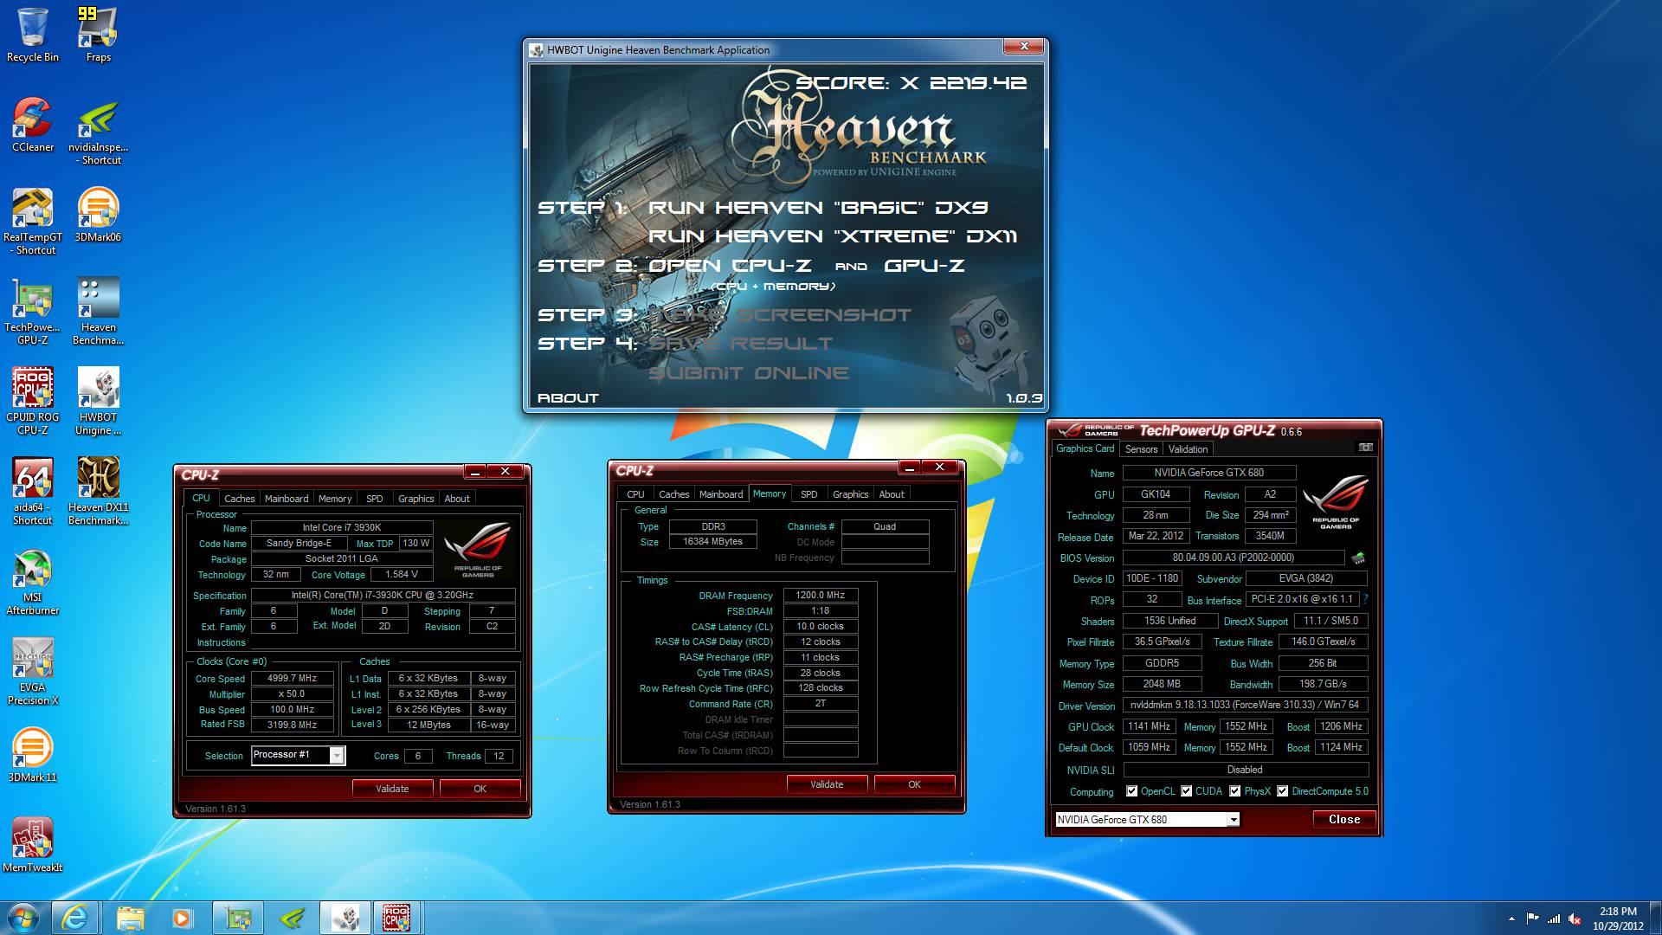Open the MemTweakIt desktop icon
The height and width of the screenshot is (935, 1662).
click(x=33, y=845)
